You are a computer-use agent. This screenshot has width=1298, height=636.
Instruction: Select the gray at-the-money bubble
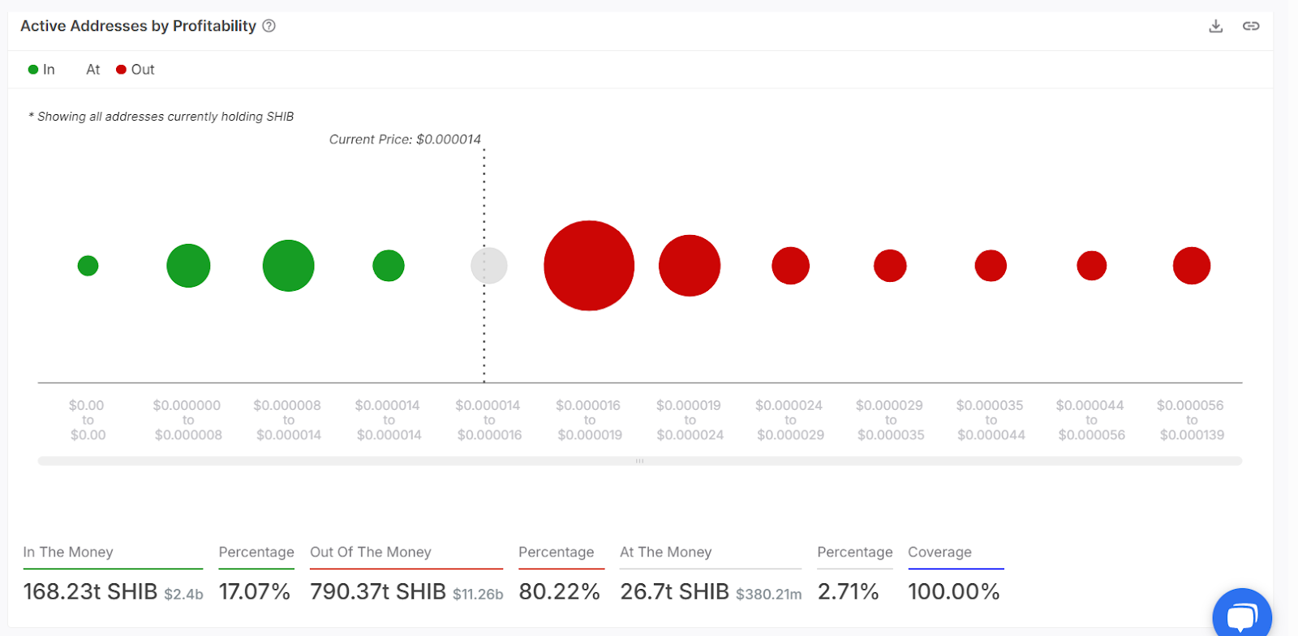(489, 266)
